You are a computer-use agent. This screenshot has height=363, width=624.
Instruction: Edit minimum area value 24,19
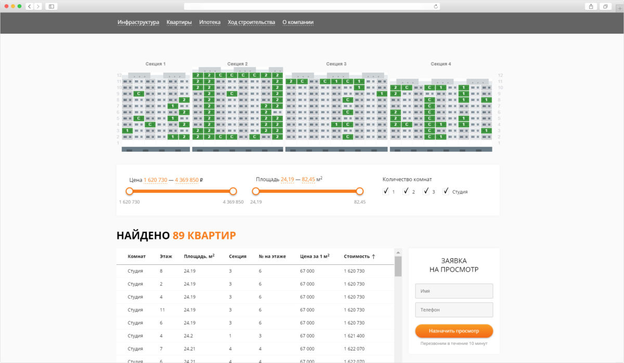tap(288, 179)
